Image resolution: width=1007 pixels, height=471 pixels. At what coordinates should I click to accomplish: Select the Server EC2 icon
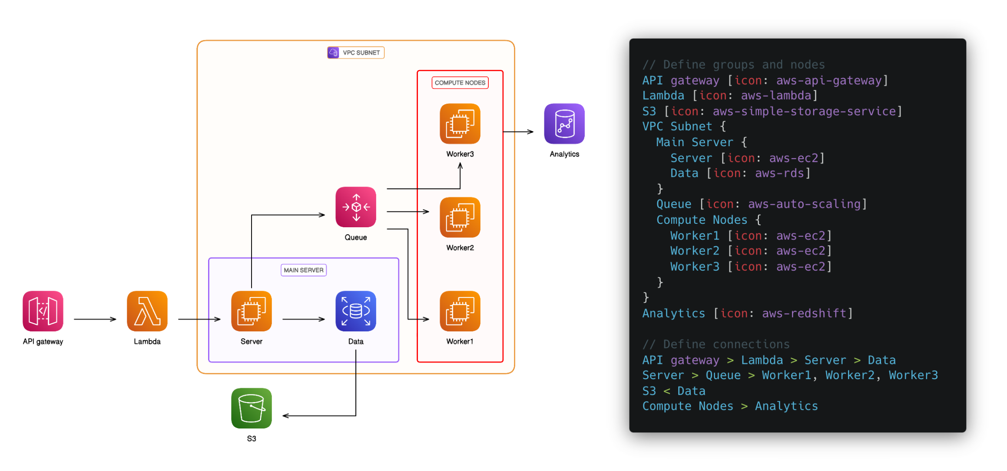(x=251, y=311)
